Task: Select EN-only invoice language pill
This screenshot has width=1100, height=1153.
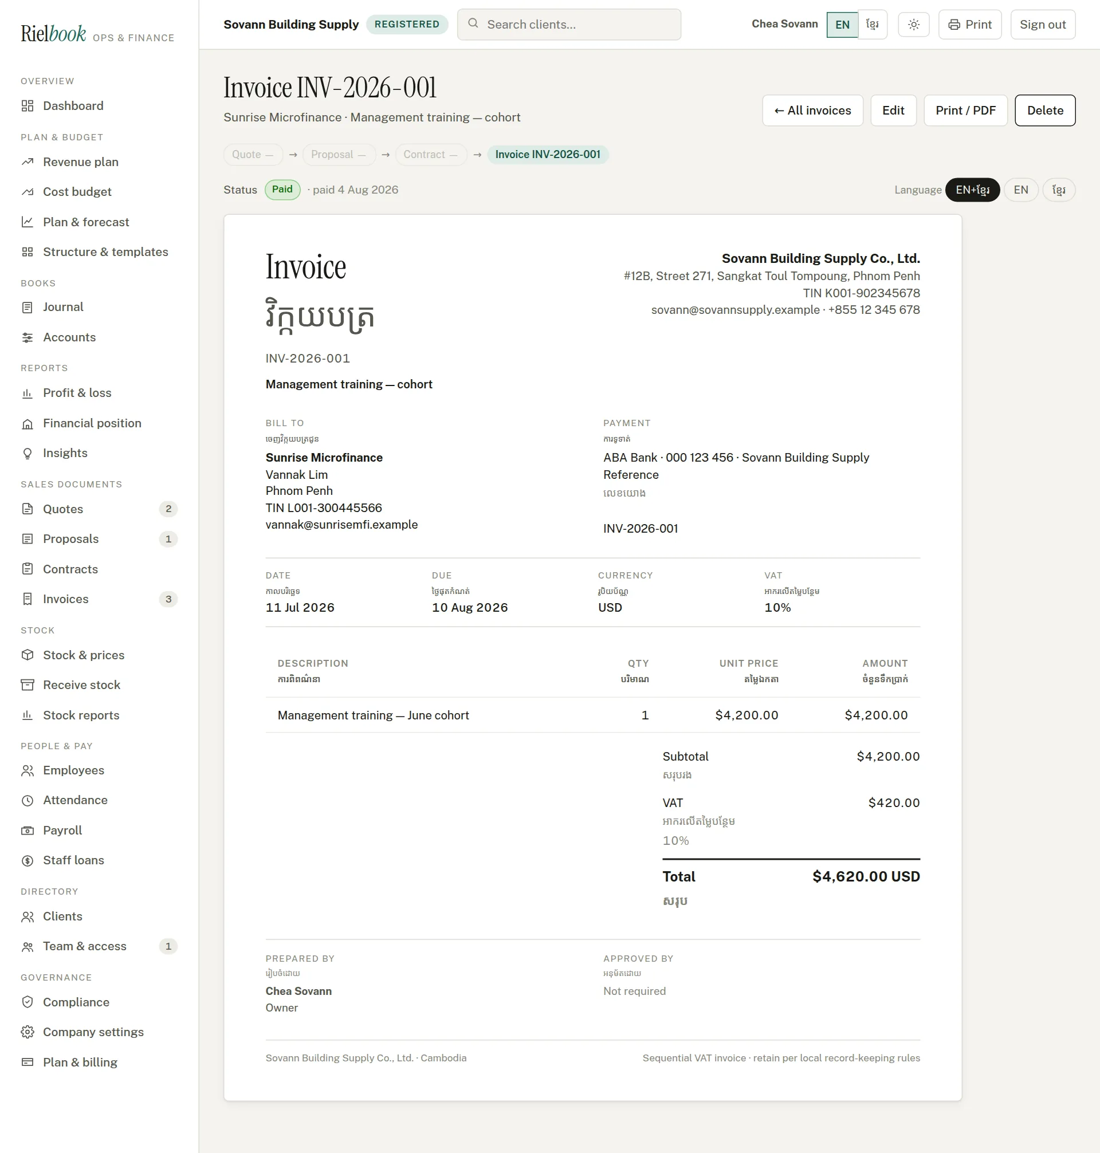Action: click(1021, 190)
